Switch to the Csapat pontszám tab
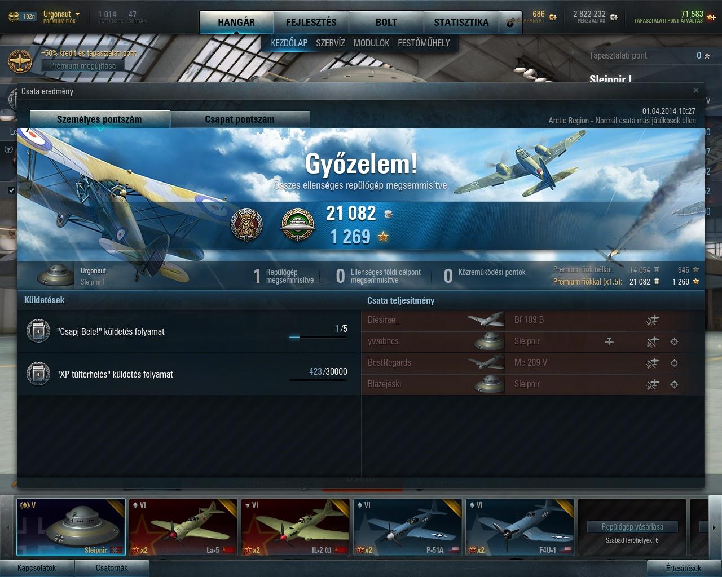 (240, 119)
